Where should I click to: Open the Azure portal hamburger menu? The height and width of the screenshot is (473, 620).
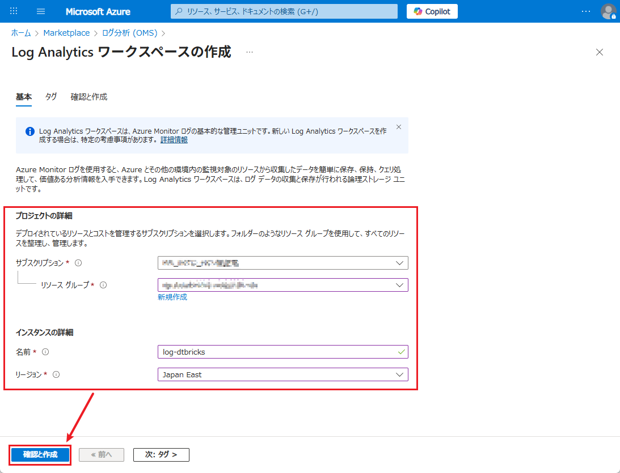tap(41, 11)
